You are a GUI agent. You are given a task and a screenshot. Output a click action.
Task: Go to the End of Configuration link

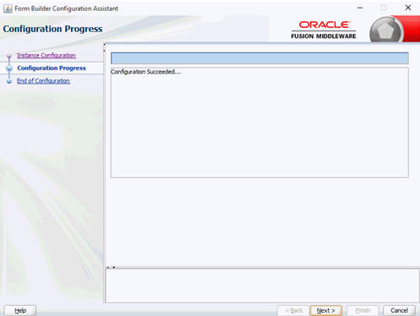pos(43,81)
